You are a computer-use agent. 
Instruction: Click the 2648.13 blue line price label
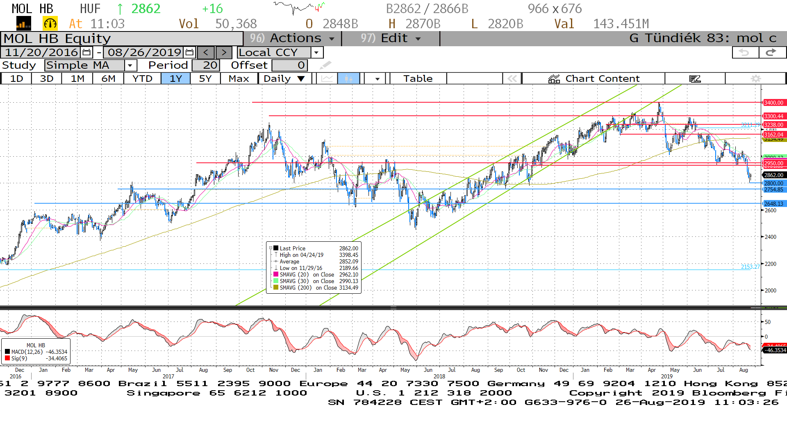point(774,204)
